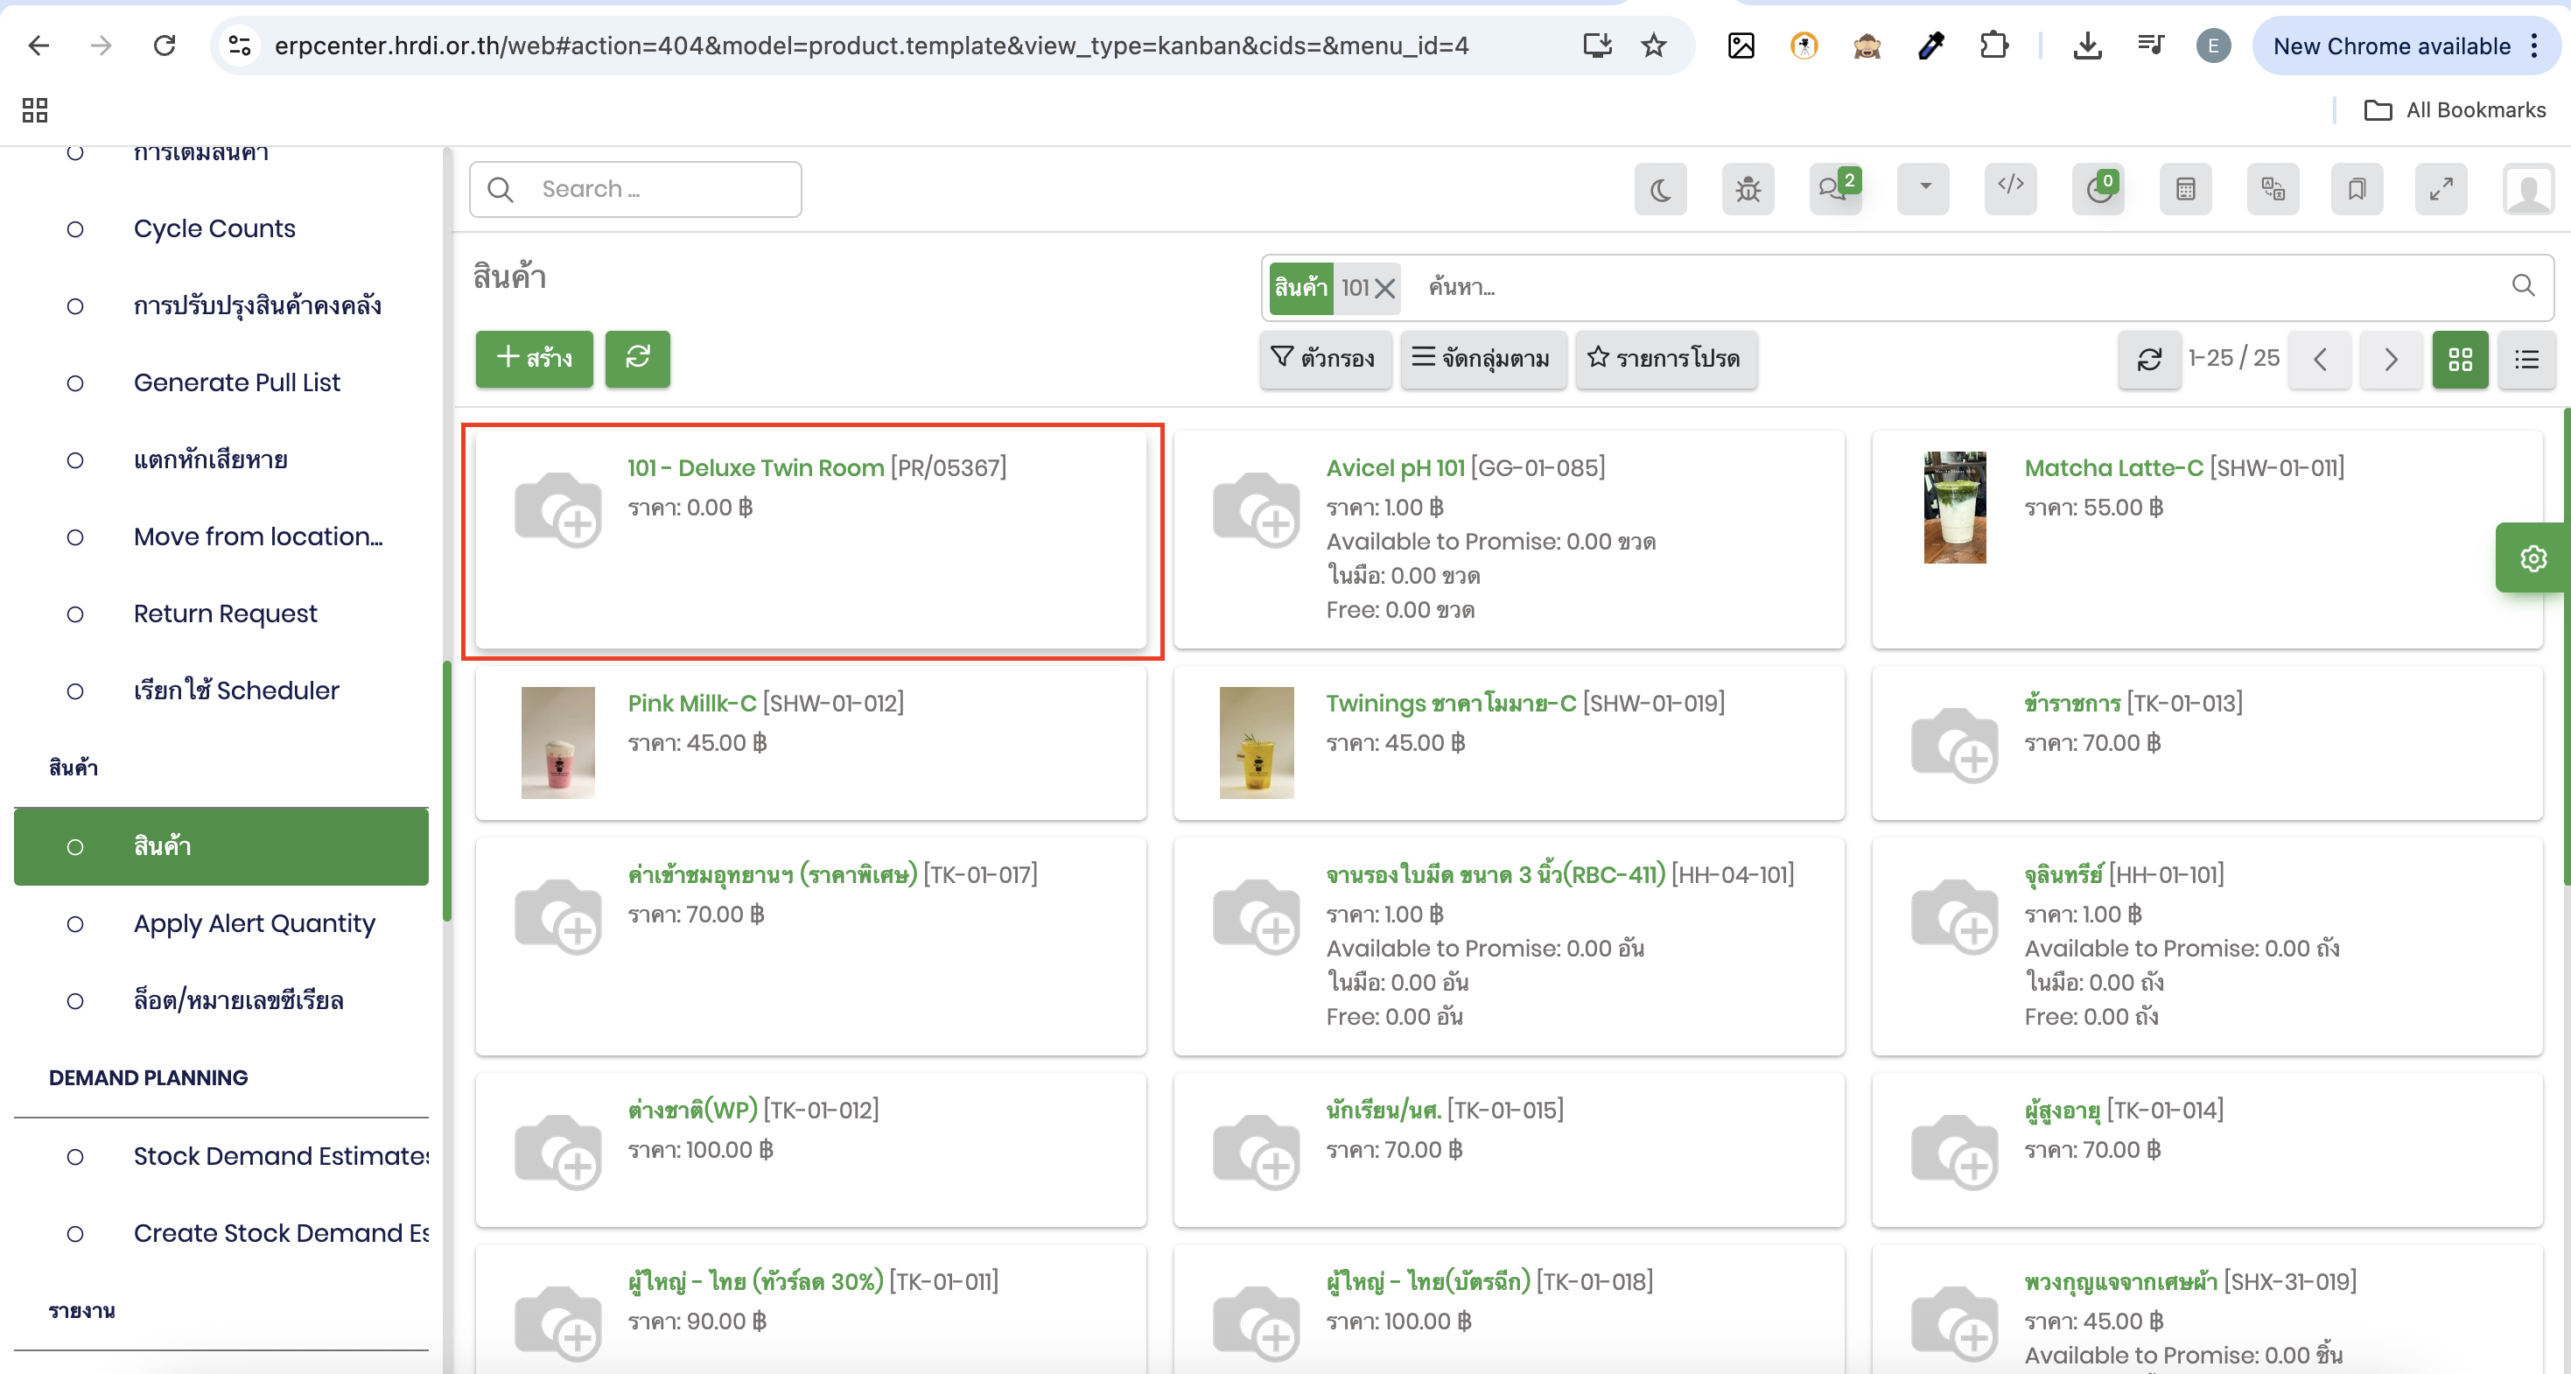Viewport: 2571px width, 1374px height.
Task: Open Cycle Counts menu item
Action: [214, 228]
